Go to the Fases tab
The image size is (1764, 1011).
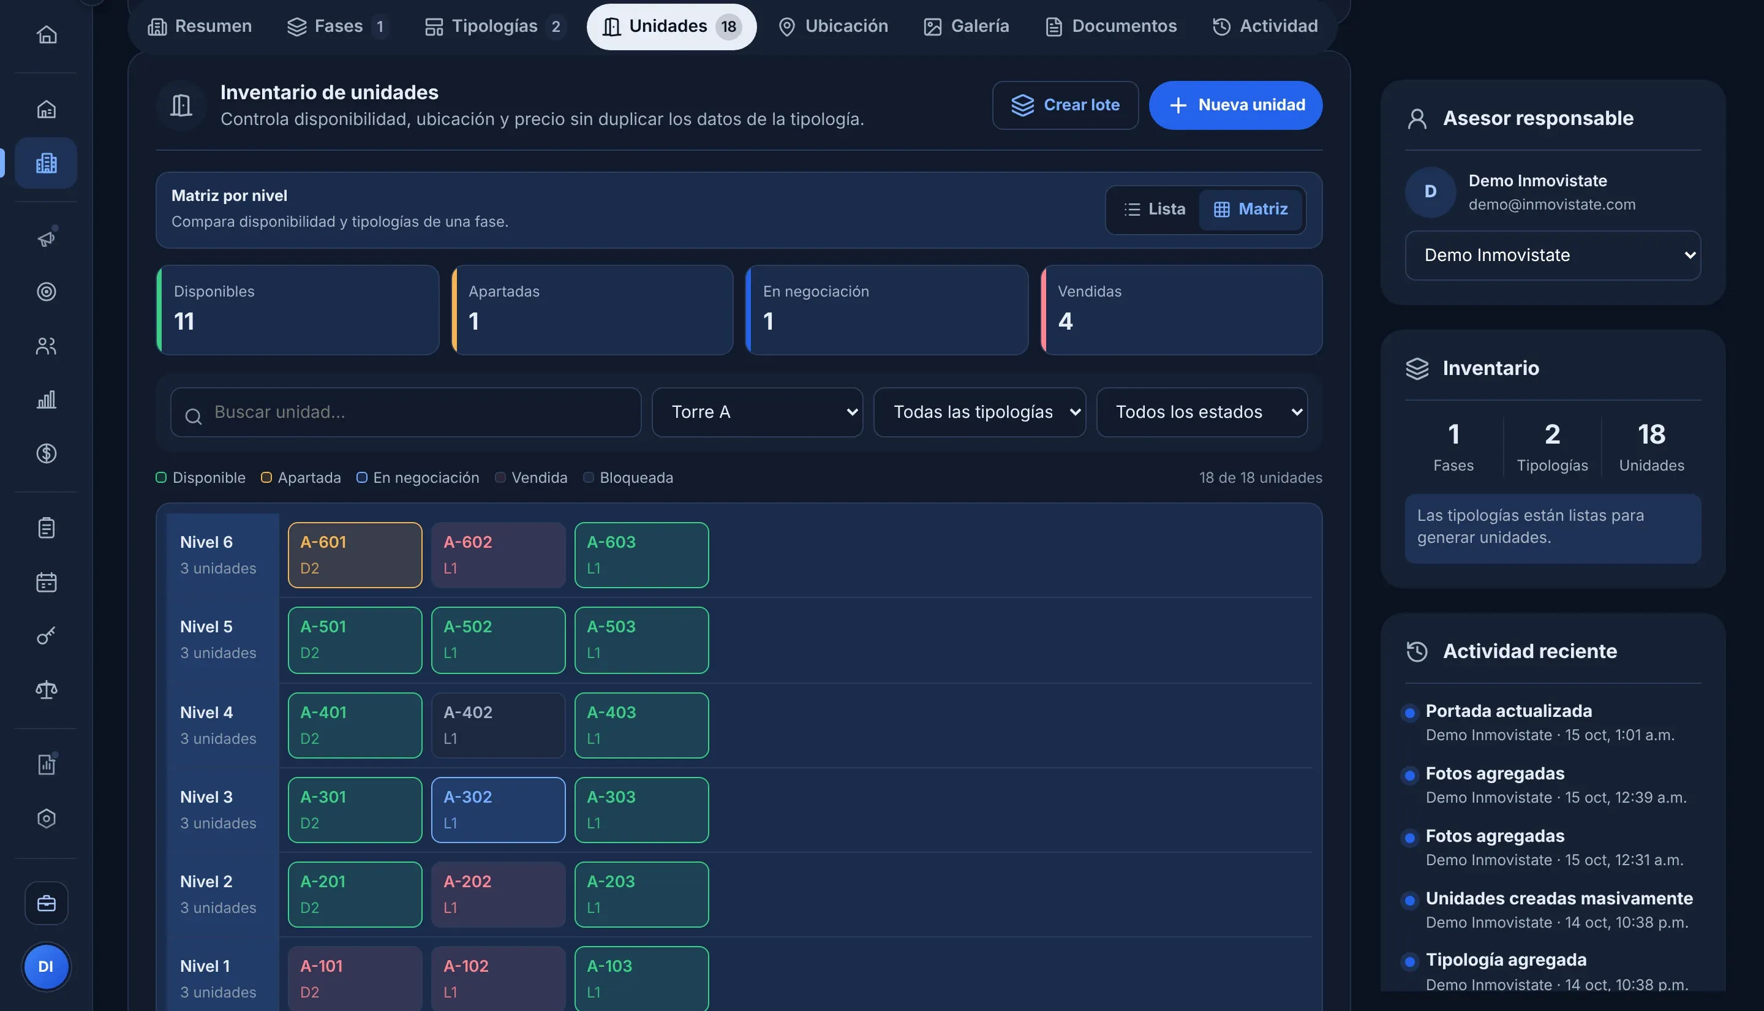coord(338,26)
